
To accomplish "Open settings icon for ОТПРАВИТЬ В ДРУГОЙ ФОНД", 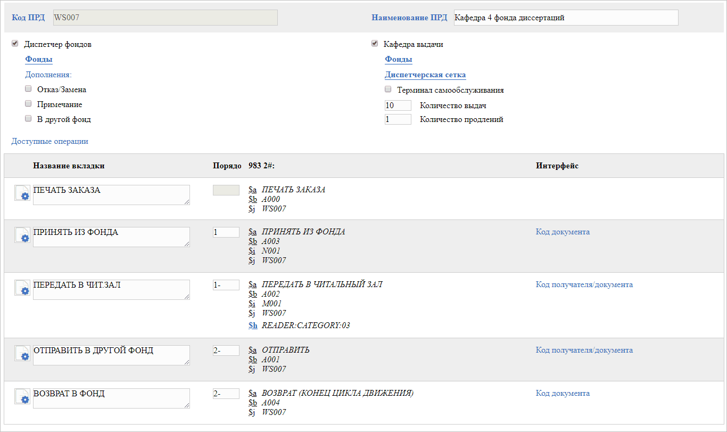I will (22, 354).
